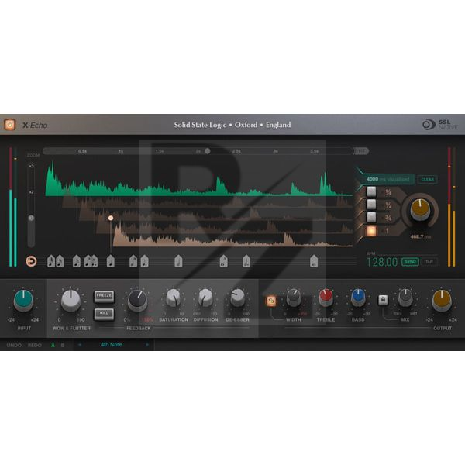Click the red Treble knob

(326, 298)
